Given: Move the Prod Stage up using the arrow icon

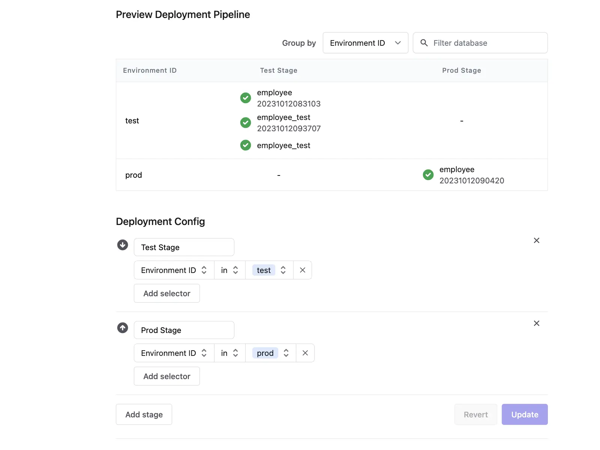Looking at the screenshot, I should coord(122,327).
